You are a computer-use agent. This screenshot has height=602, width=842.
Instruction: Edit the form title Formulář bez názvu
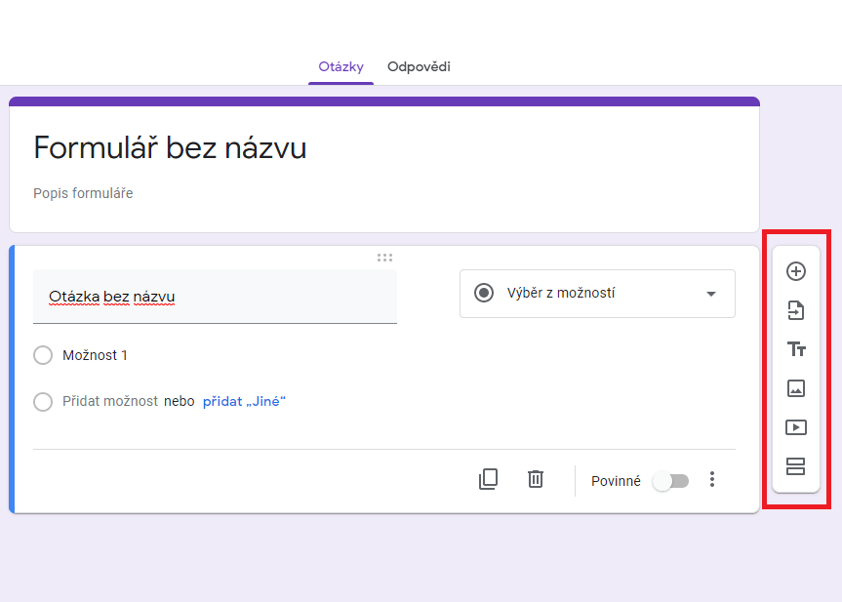point(170,147)
